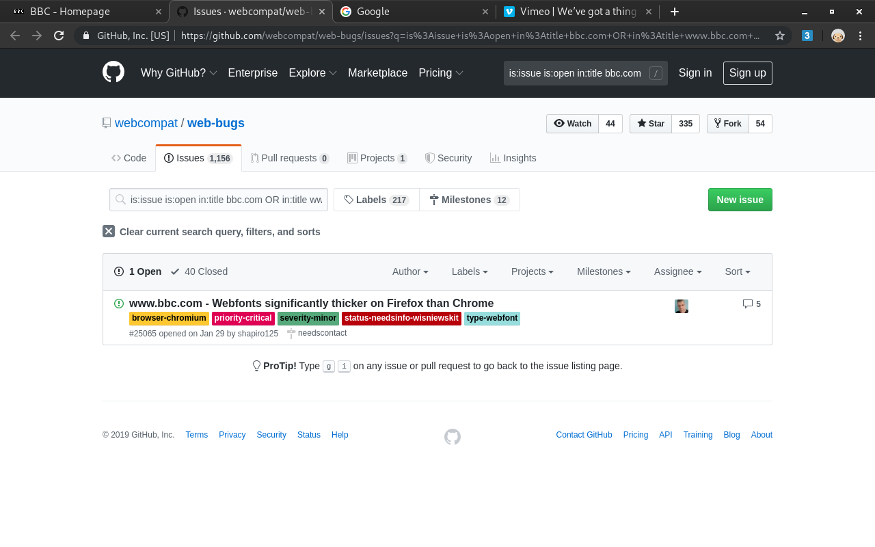The image size is (875, 547).
Task: Switch to the Google browser tab
Action: point(414,12)
